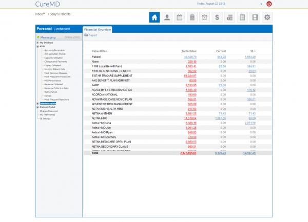The image size is (308, 222).
Task: Open the dollar sign billing icon
Action: click(217, 17)
